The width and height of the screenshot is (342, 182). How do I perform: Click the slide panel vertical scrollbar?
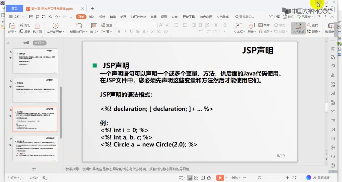pos(60,112)
